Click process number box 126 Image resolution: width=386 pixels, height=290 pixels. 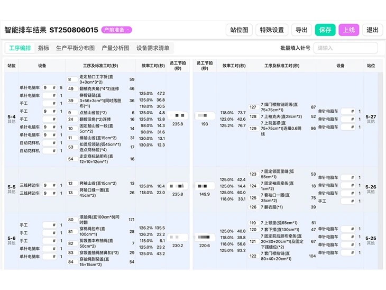point(254,207)
